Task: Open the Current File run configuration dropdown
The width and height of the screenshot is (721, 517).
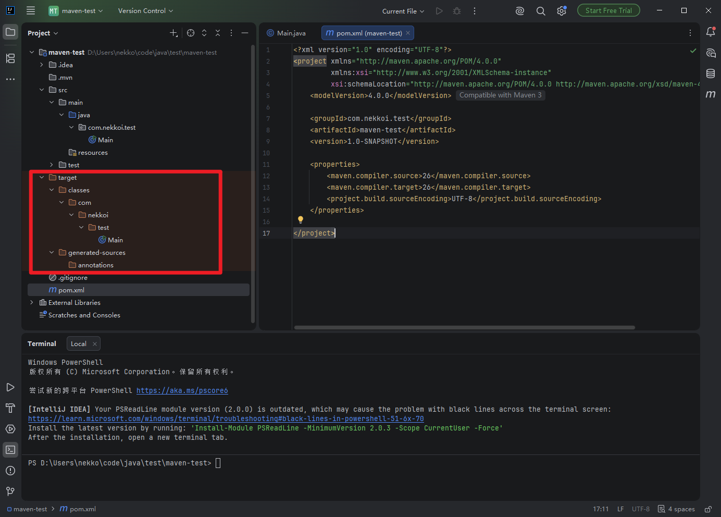Action: [403, 11]
